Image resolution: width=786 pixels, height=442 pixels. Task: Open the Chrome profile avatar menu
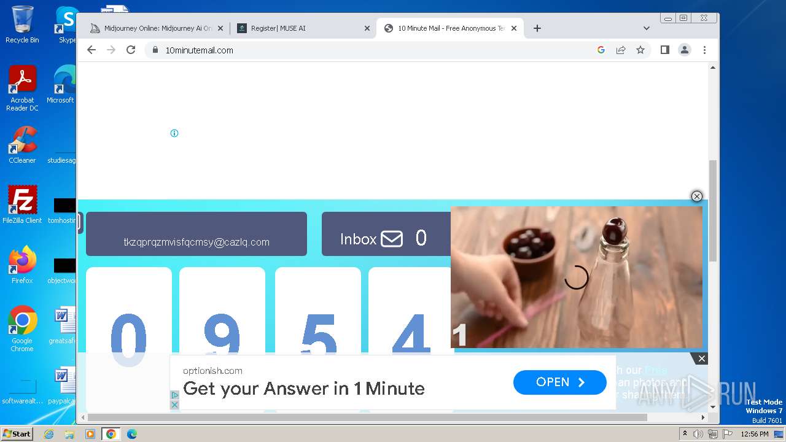tap(685, 50)
